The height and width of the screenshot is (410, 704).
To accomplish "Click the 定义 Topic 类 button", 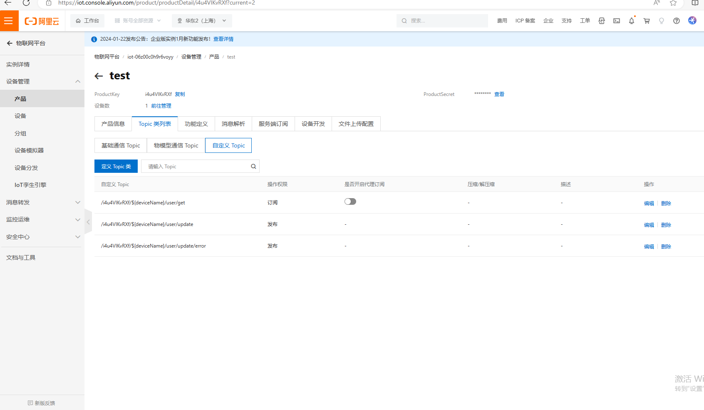I will 116,167.
